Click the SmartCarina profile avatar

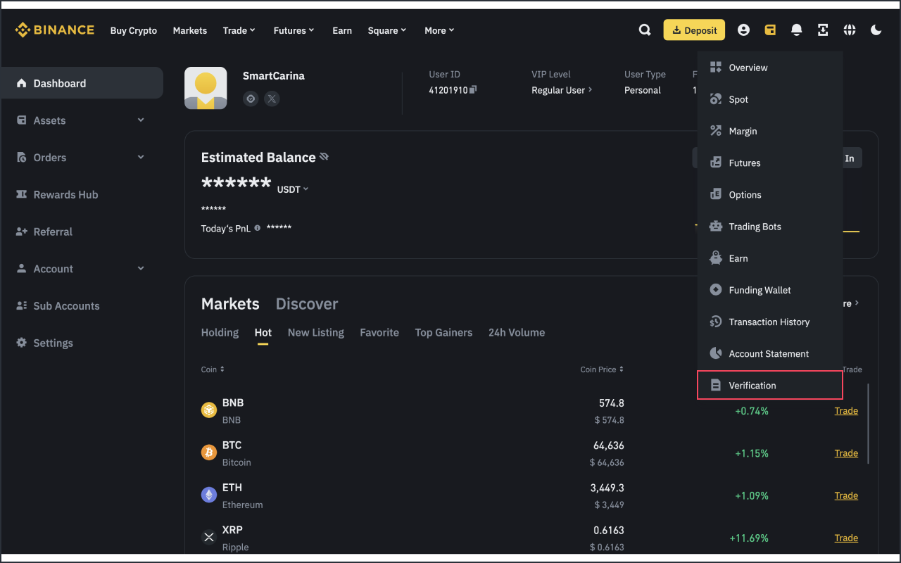[206, 88]
